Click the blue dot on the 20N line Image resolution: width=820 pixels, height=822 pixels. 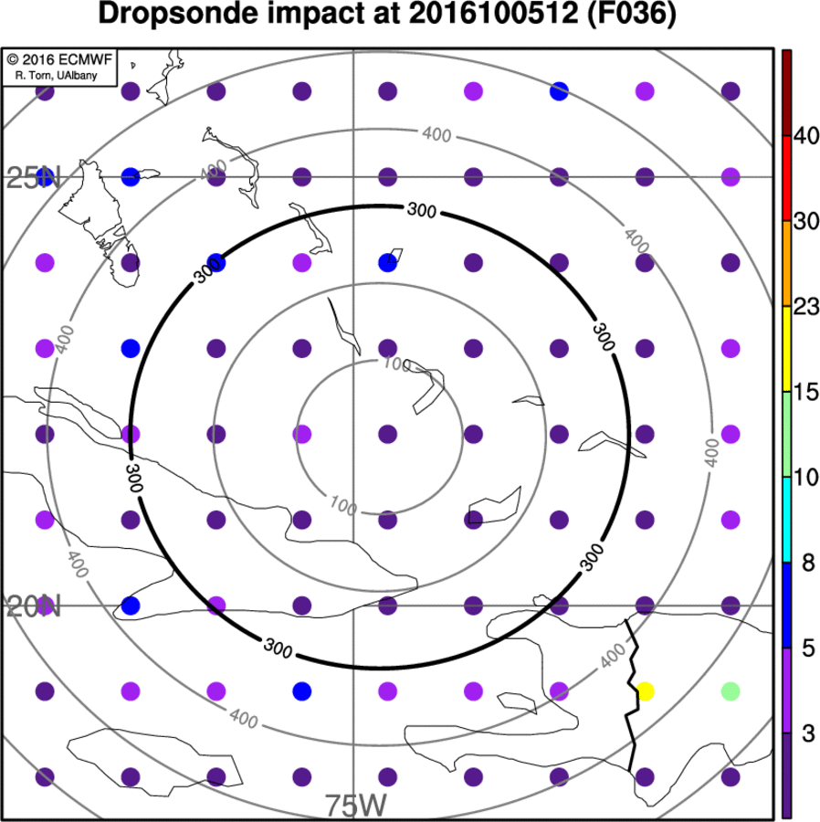(x=131, y=606)
